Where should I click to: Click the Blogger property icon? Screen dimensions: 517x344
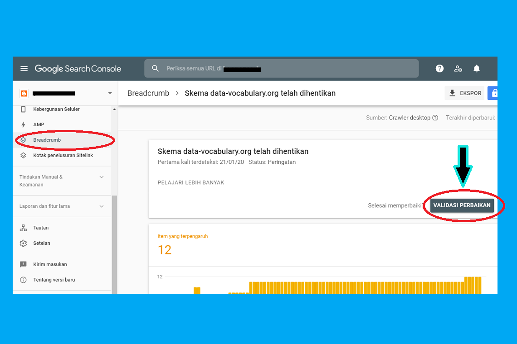pos(24,94)
